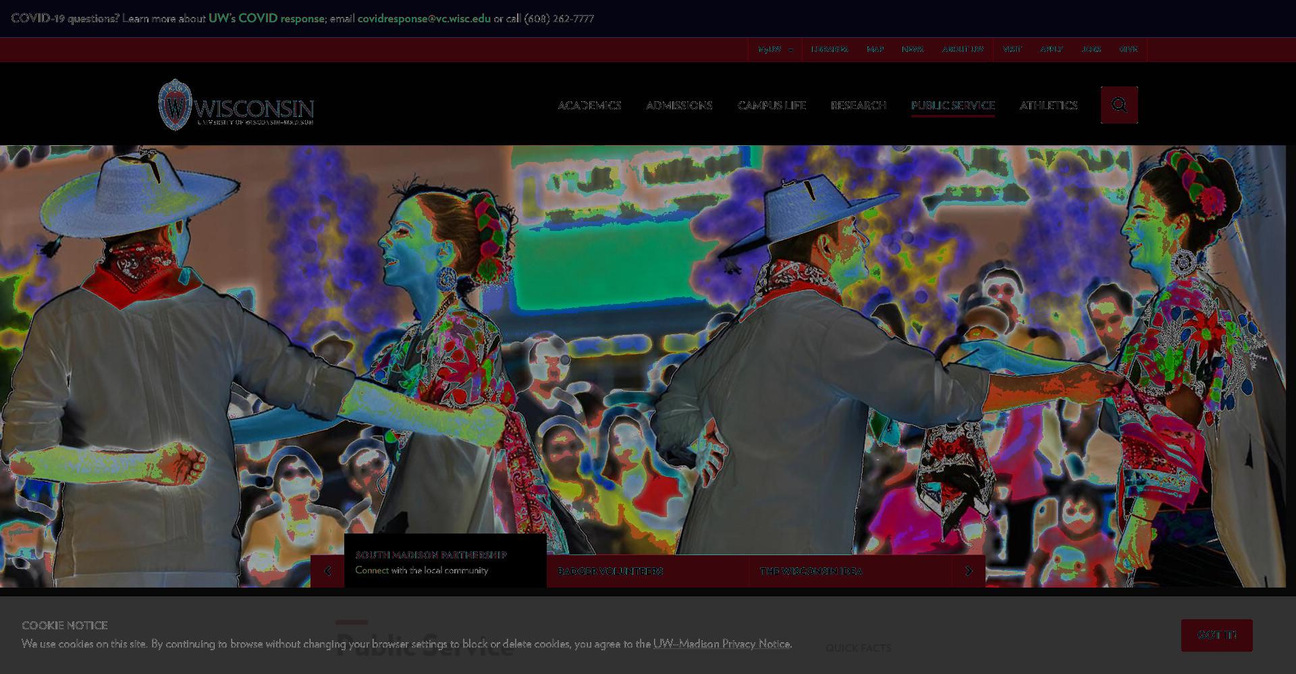
Task: Open the Libraries link
Action: (x=830, y=49)
